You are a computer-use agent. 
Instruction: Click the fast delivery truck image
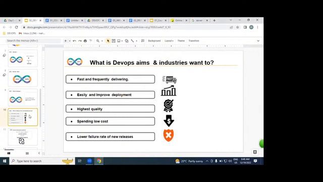click(x=170, y=79)
